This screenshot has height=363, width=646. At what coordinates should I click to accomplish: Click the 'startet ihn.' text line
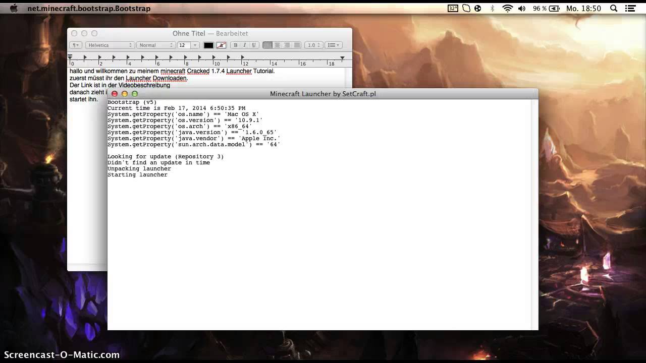tap(84, 99)
